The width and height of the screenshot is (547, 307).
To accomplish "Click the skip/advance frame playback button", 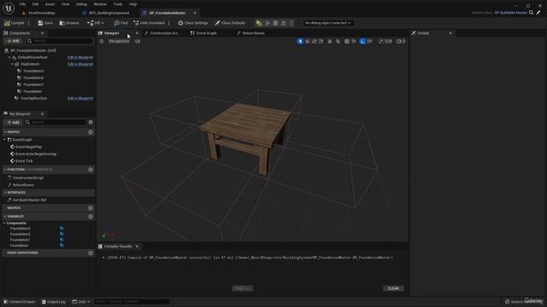I will tap(268, 23).
